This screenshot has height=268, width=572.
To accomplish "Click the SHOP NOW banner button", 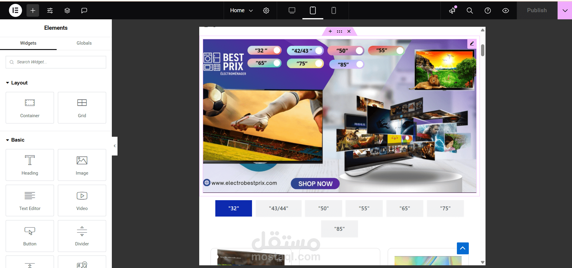I will (x=315, y=184).
